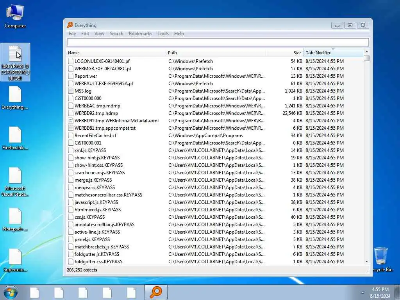Click the file icon for WERMGR.EXE-0F2AC88C.pf
The width and height of the screenshot is (400, 300).
[x=71, y=69]
